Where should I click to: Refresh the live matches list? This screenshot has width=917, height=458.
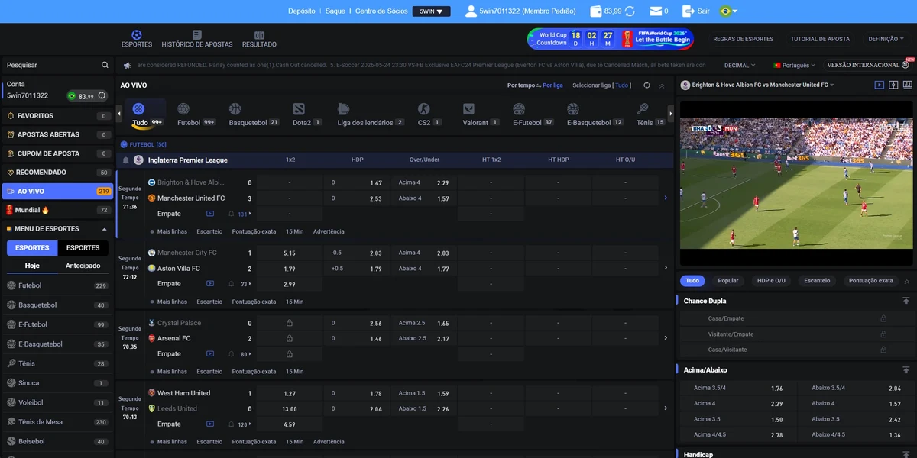[646, 85]
